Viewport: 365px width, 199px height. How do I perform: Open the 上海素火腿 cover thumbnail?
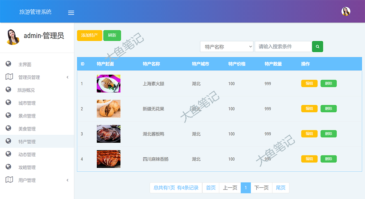(x=109, y=83)
